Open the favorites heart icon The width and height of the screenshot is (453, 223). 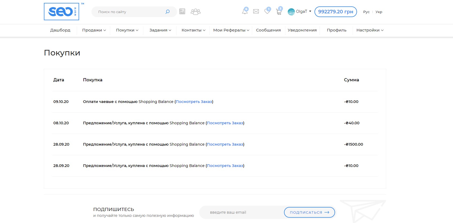coord(267,11)
